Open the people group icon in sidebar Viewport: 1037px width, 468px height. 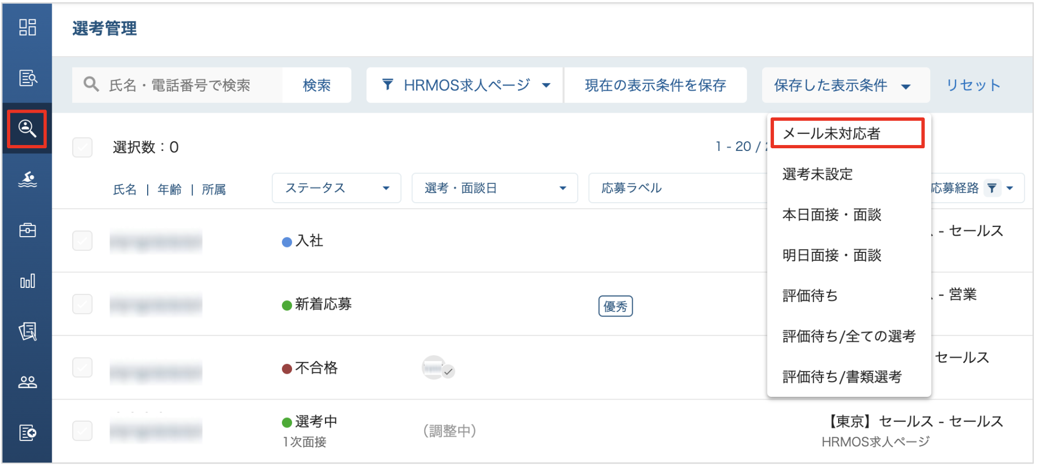click(x=27, y=382)
